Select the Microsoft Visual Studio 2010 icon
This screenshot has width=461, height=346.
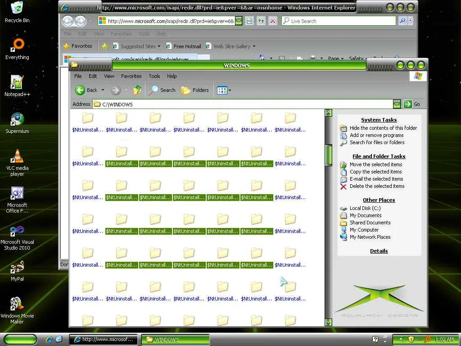tap(17, 238)
